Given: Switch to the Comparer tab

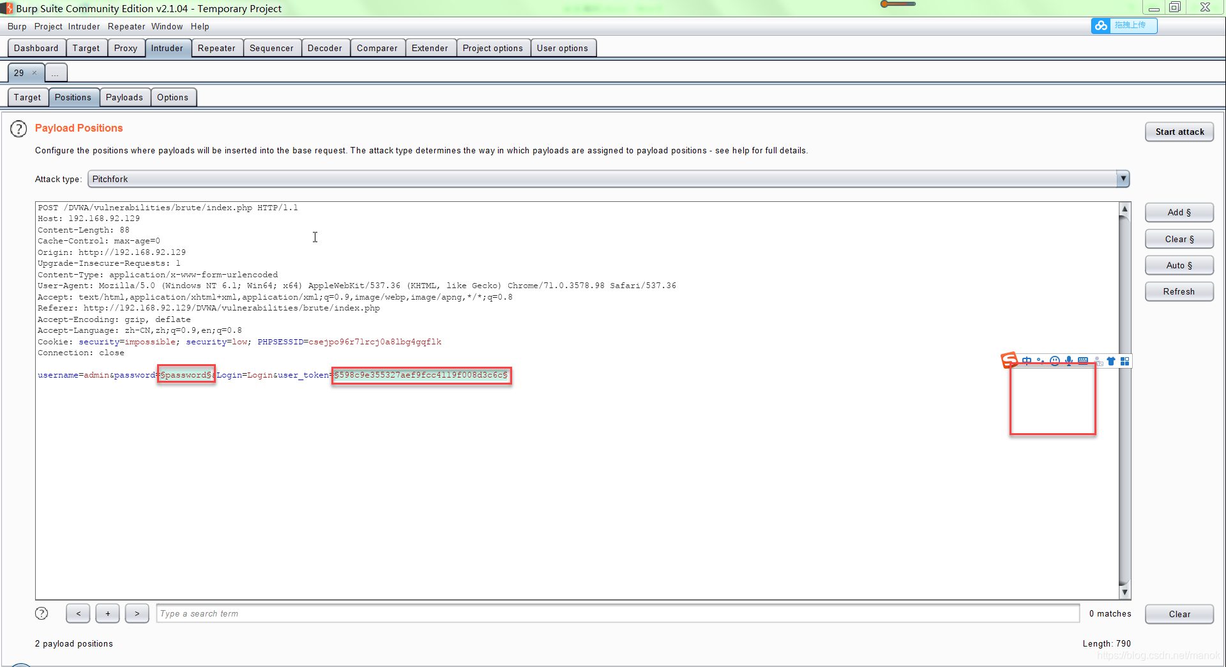Looking at the screenshot, I should 377,48.
